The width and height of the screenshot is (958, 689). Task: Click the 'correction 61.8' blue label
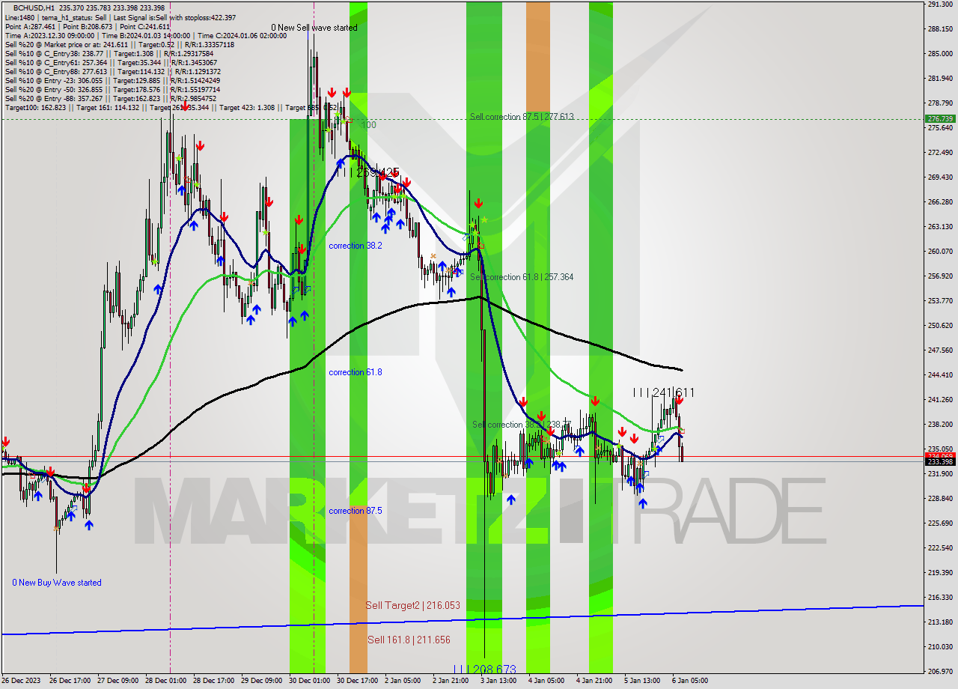pos(356,372)
